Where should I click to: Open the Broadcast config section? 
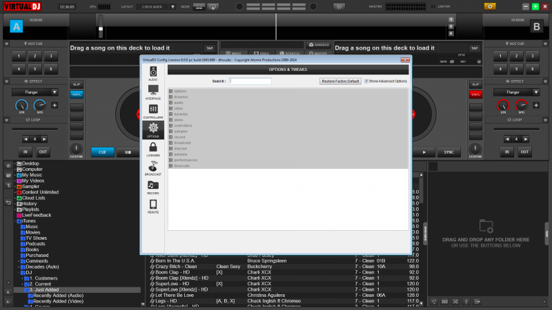pos(152,168)
